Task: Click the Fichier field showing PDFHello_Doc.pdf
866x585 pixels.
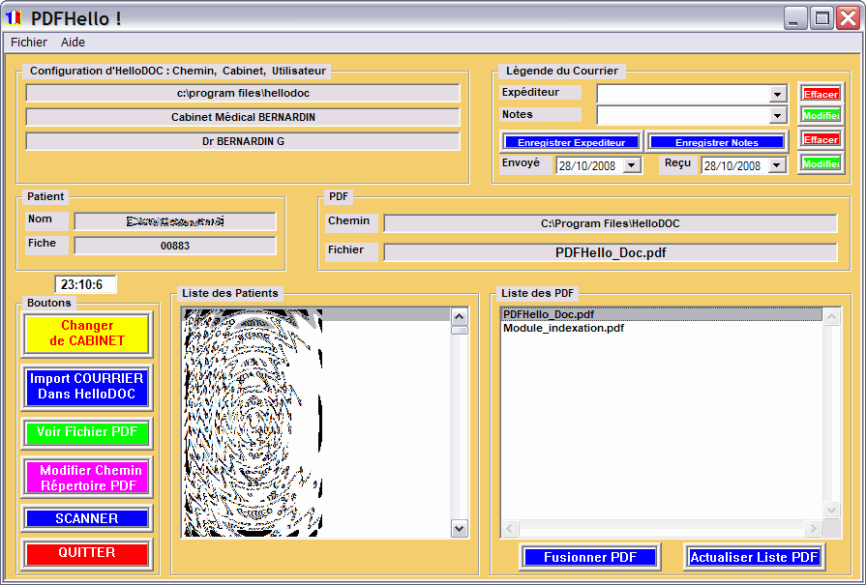Action: coord(611,252)
